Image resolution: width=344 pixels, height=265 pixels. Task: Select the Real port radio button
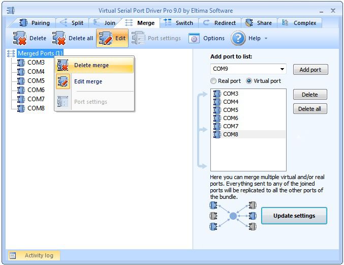[x=213, y=81]
